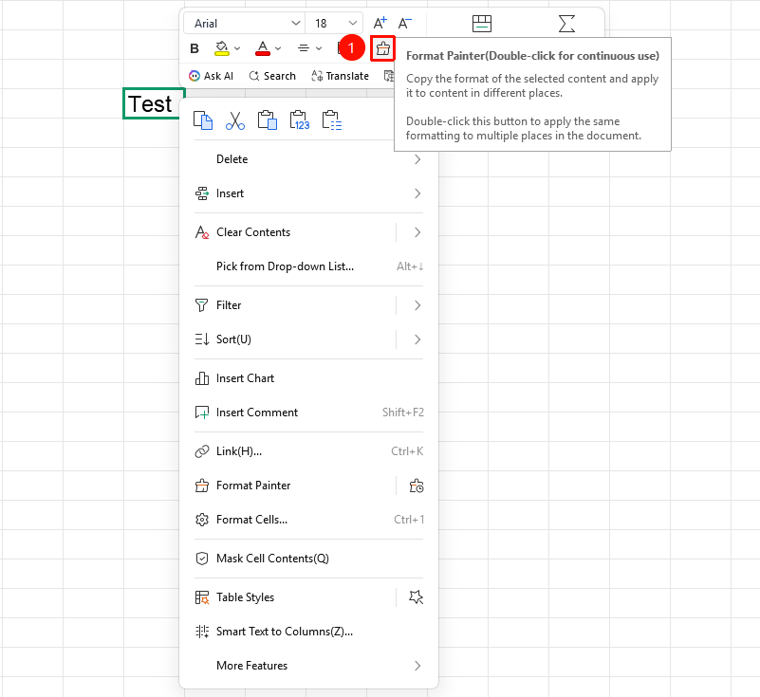Select Mask Cell Contents(Q)
Image resolution: width=760 pixels, height=697 pixels.
tap(308, 559)
